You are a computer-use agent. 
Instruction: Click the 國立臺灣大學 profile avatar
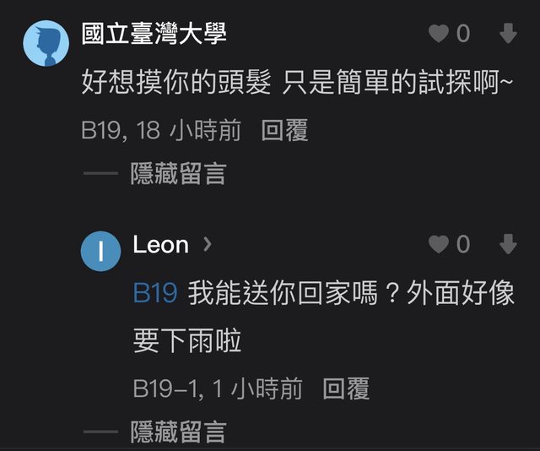(x=46, y=43)
